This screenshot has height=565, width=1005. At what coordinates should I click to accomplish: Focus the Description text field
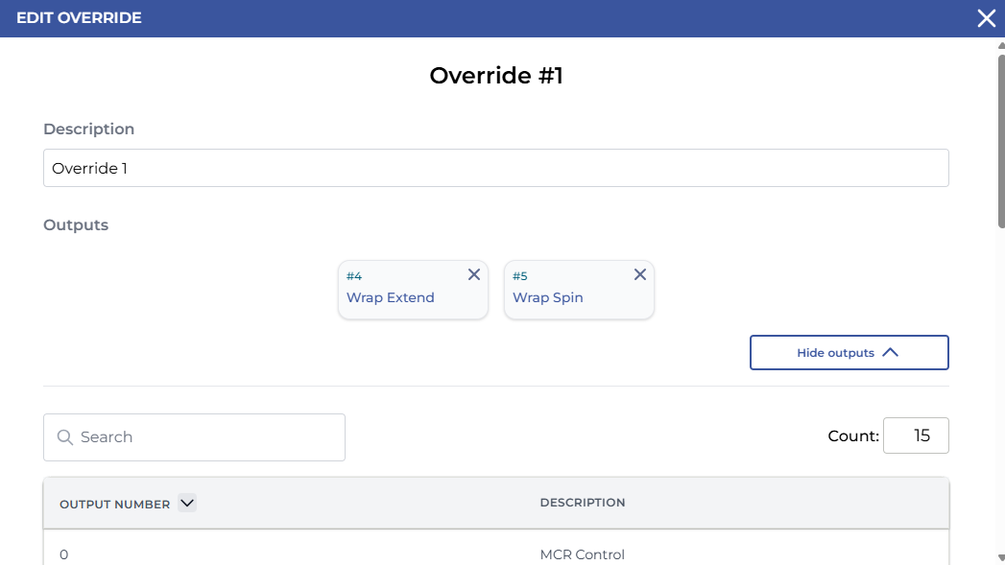coord(495,168)
